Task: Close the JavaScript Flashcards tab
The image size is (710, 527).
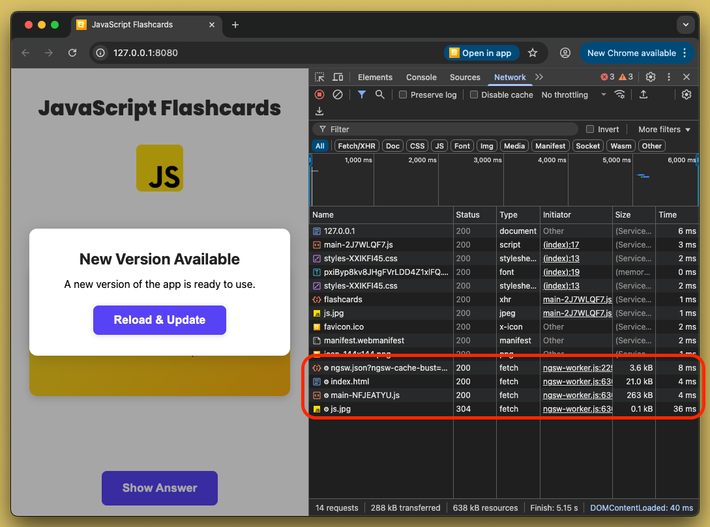Action: click(x=211, y=25)
